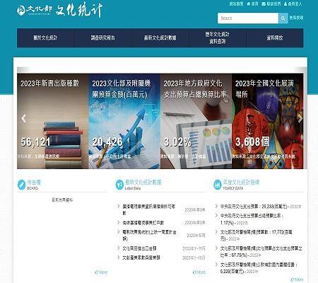This screenshot has width=318, height=283.
Task: Click More link under Board section
Action: 101,272
